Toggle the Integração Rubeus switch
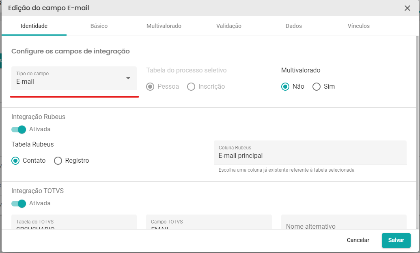Image resolution: width=420 pixels, height=253 pixels. point(19,129)
